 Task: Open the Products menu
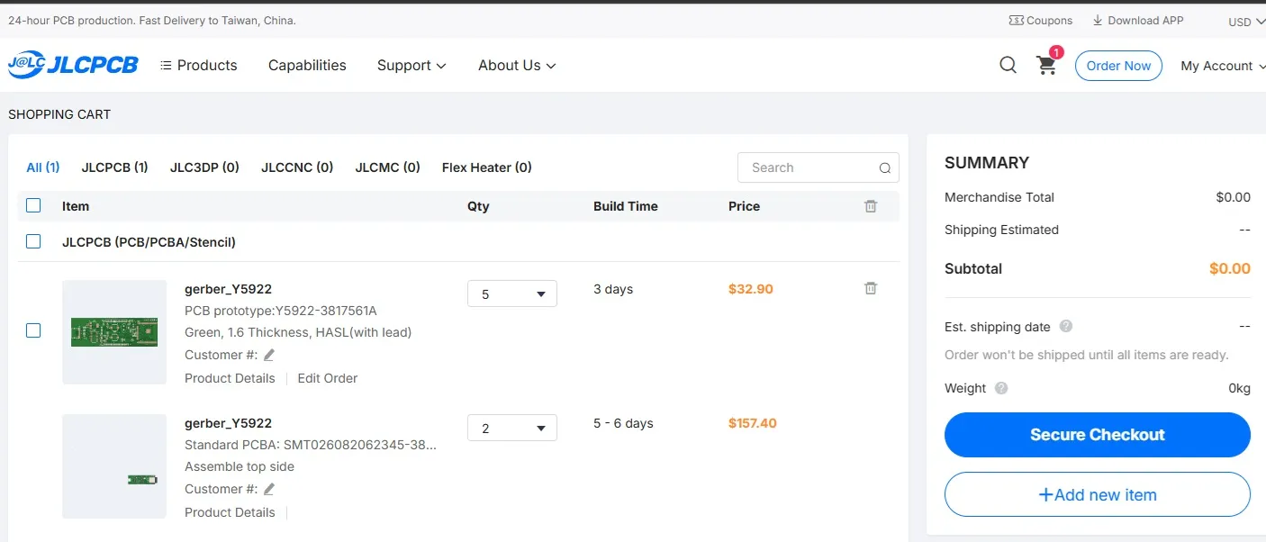click(x=198, y=65)
